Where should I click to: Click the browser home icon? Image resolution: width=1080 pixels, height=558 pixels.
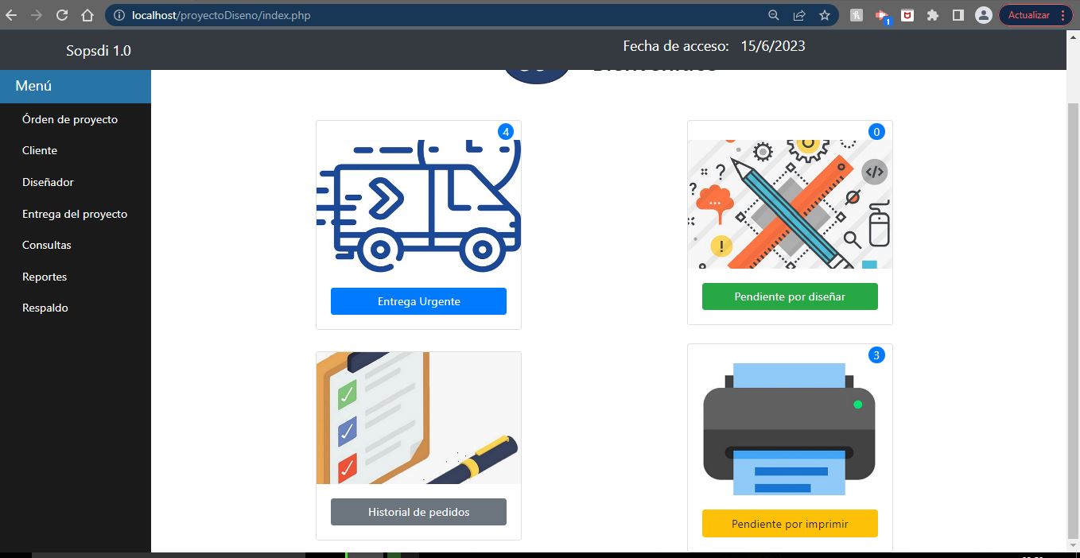coord(87,15)
